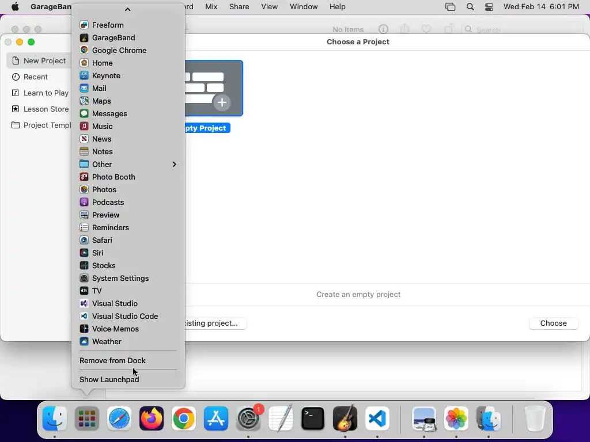Image resolution: width=590 pixels, height=442 pixels.
Task: Click the Notes icon in the list
Action: [x=84, y=151]
